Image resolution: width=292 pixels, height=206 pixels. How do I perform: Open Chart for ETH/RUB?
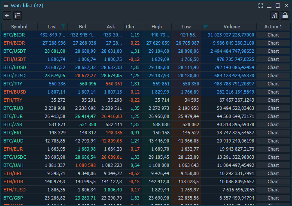pyautogui.click(x=273, y=182)
